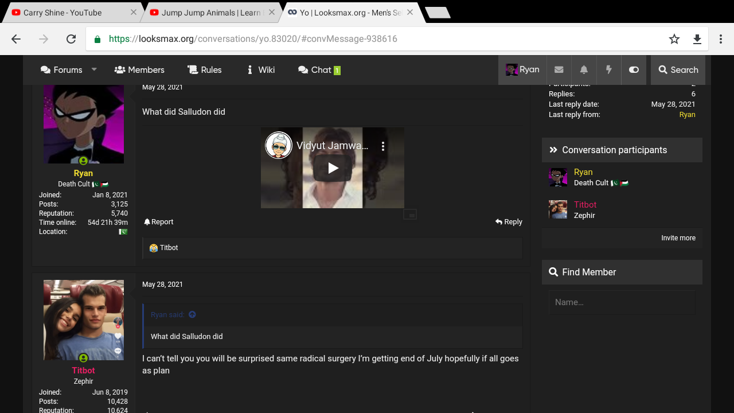Open the 'Ryan said:' quote header link
Screen dimensions: 734x413
167,314
